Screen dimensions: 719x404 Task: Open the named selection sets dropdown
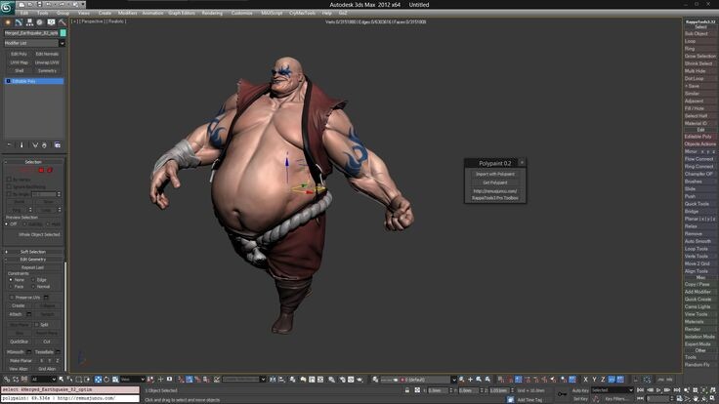(x=244, y=380)
